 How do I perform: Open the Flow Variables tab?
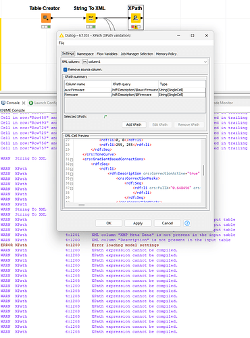(x=107, y=54)
